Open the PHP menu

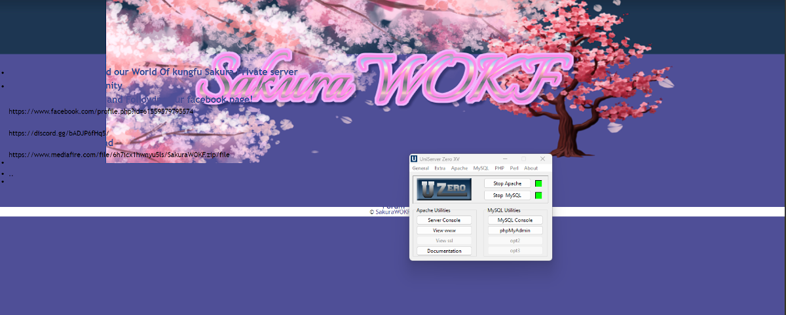click(x=500, y=168)
